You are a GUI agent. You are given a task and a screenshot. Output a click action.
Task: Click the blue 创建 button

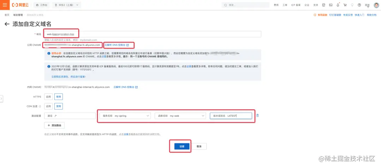(x=182, y=147)
